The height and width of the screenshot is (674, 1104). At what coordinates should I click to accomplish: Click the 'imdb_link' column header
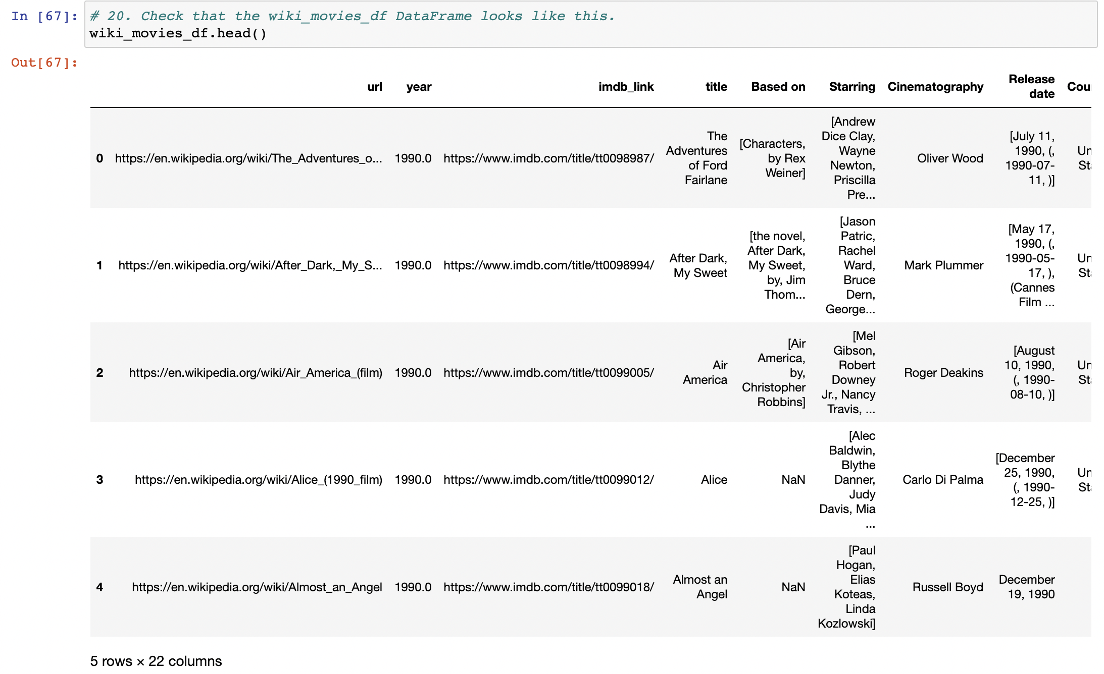tap(626, 87)
